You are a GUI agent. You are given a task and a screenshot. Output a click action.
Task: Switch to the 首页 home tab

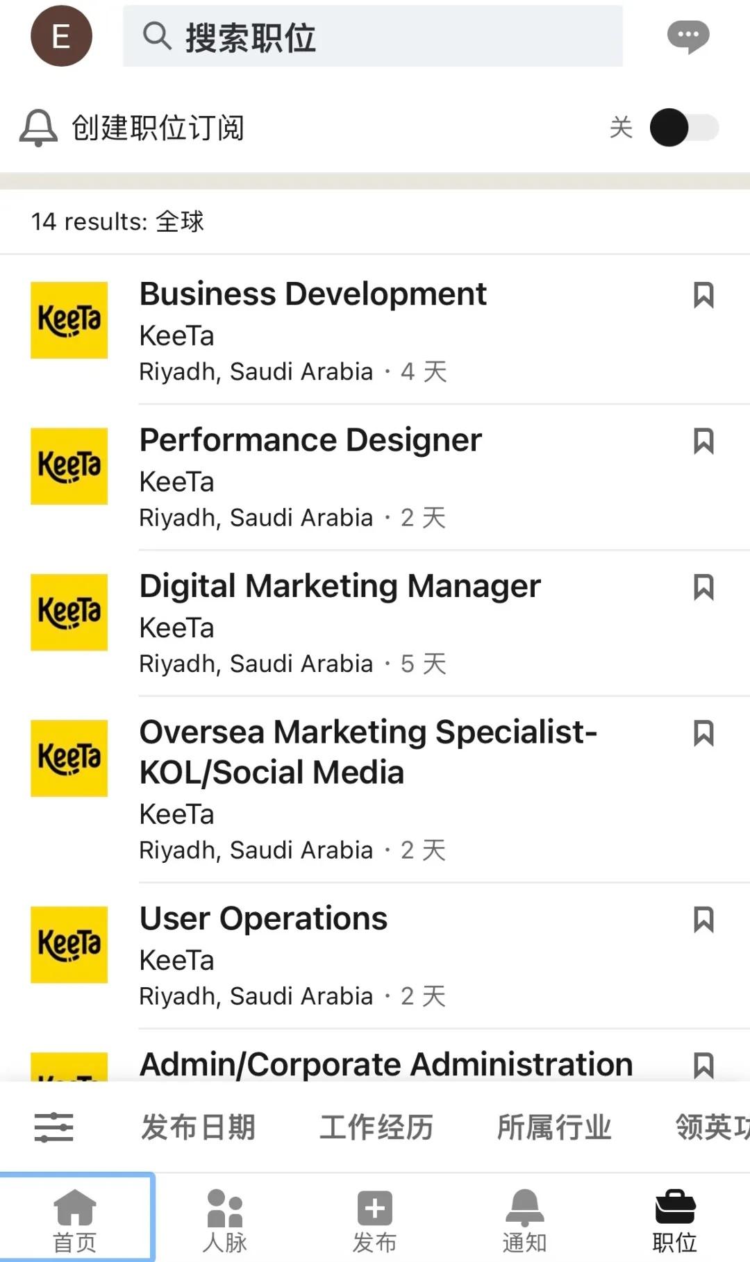tap(75, 1218)
